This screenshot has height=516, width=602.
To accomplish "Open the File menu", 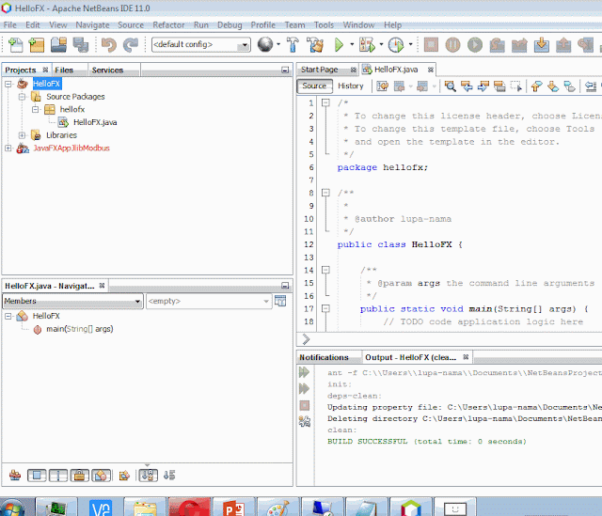I will click(x=10, y=25).
